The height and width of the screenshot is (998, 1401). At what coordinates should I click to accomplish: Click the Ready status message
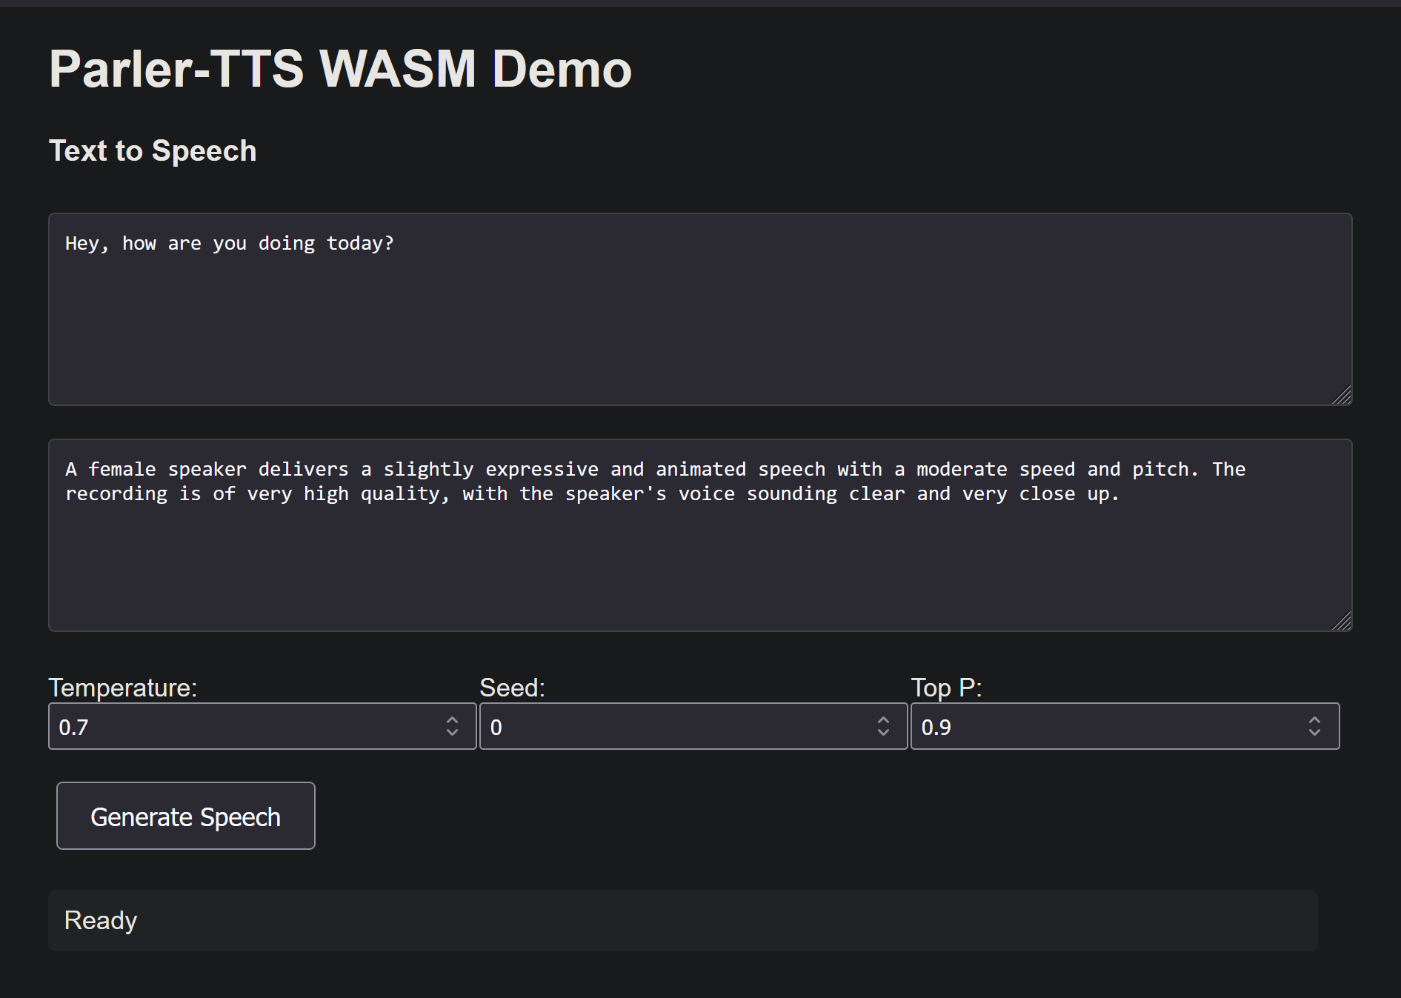tap(682, 920)
